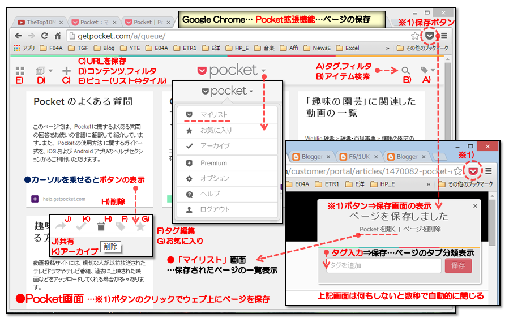Open Premium in the pocket menu
509x322 pixels.
(x=227, y=163)
